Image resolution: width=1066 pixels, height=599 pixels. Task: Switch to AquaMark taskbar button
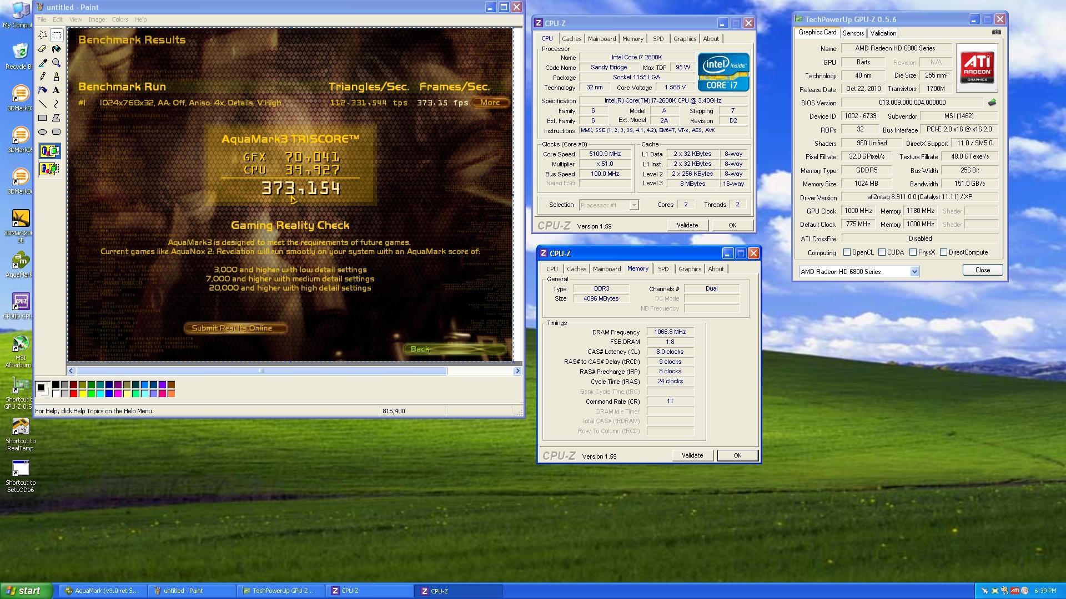pyautogui.click(x=102, y=591)
